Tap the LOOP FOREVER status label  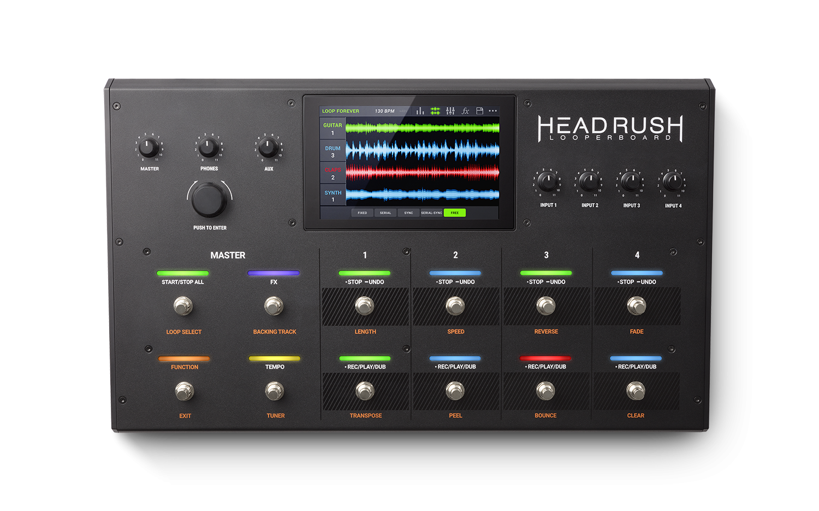pos(340,111)
